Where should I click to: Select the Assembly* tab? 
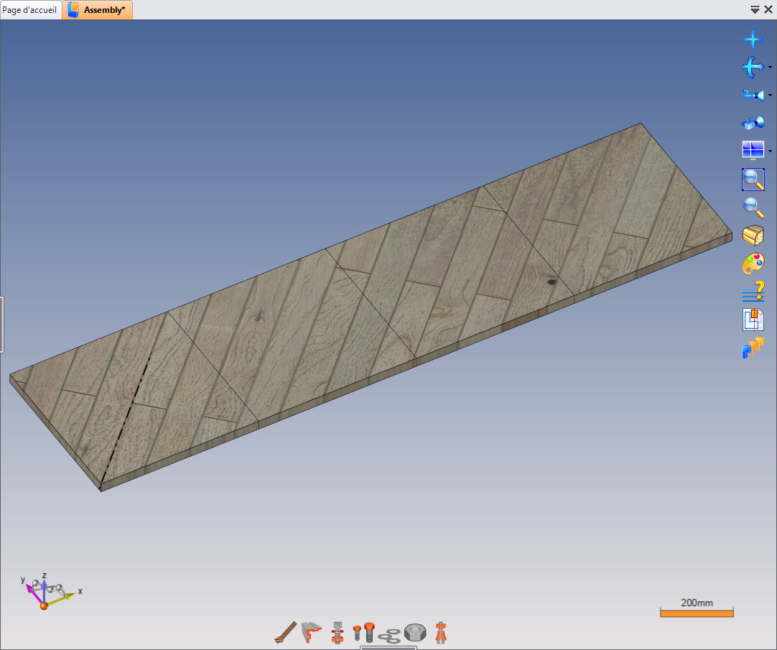point(98,10)
